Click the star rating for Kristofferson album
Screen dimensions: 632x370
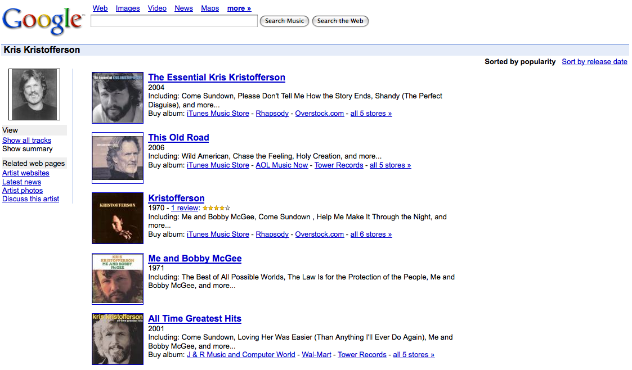pos(216,208)
